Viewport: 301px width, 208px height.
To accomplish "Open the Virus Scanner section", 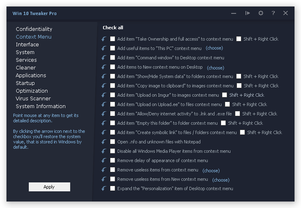I will pos(33,98).
